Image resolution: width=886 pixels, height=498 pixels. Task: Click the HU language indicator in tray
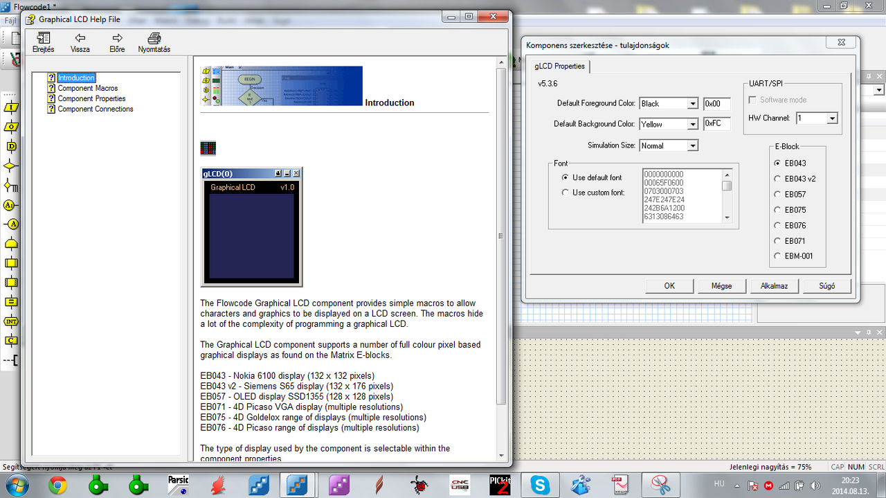tap(719, 486)
